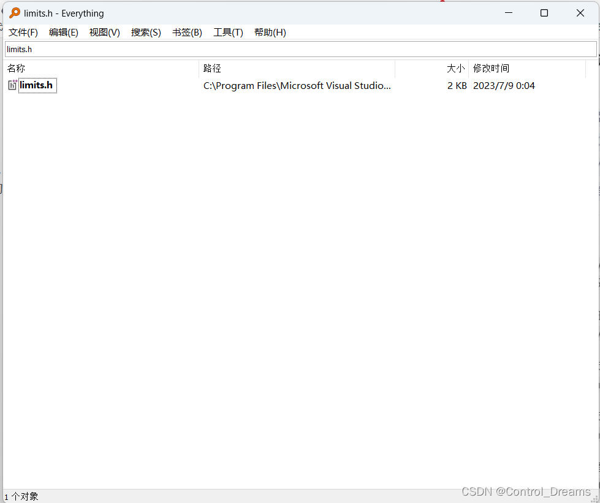
Task: Open the 搜索(S) menu
Action: 146,33
